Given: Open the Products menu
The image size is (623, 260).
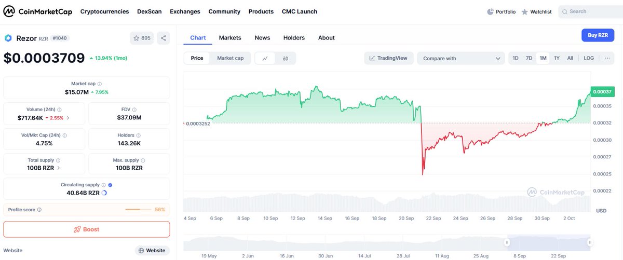Looking at the screenshot, I should pyautogui.click(x=261, y=11).
